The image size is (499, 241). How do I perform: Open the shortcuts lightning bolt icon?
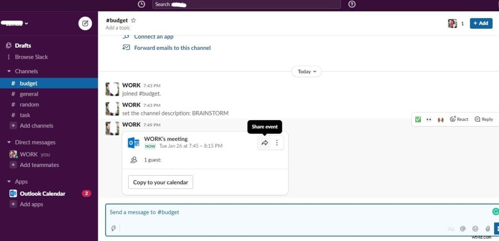113,228
